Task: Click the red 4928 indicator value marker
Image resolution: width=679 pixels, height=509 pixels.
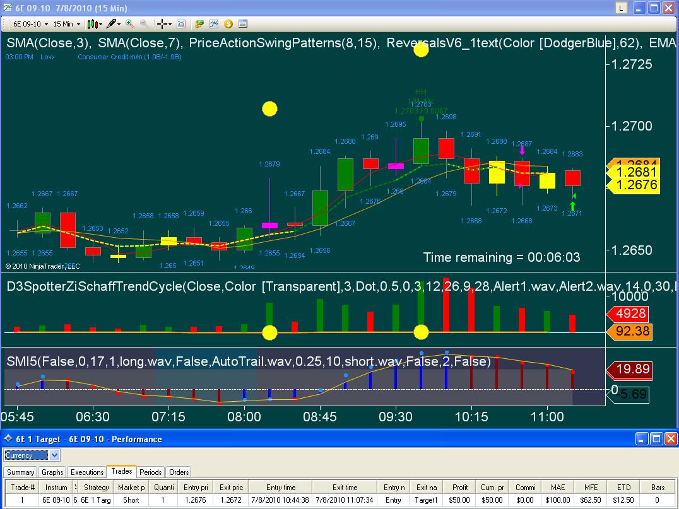Action: [628, 314]
